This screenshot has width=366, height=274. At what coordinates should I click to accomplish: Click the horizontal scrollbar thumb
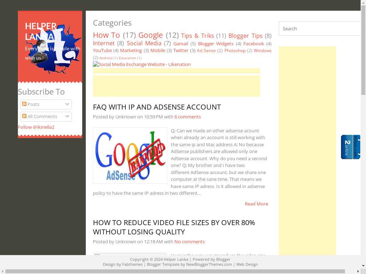click(175, 272)
